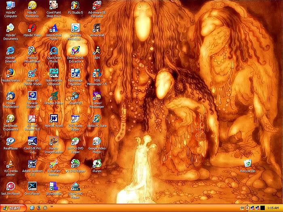The image size is (283, 212).
Task: Open the SmartFTP shortcut
Action: coord(75,96)
